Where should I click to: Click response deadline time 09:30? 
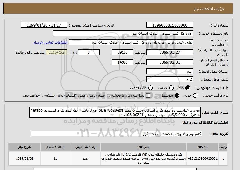(x=122, y=52)
